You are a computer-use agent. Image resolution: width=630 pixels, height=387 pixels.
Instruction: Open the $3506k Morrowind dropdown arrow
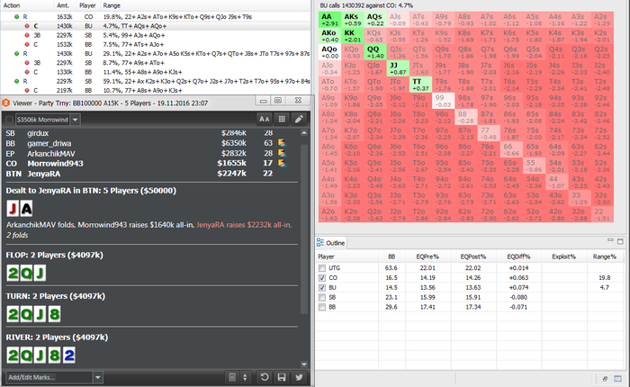[76, 120]
